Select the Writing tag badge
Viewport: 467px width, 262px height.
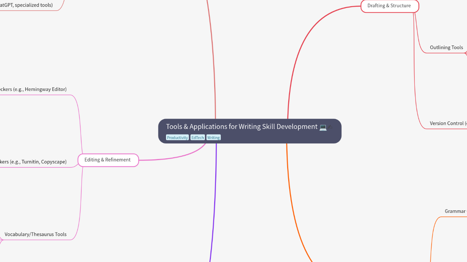tap(213, 137)
